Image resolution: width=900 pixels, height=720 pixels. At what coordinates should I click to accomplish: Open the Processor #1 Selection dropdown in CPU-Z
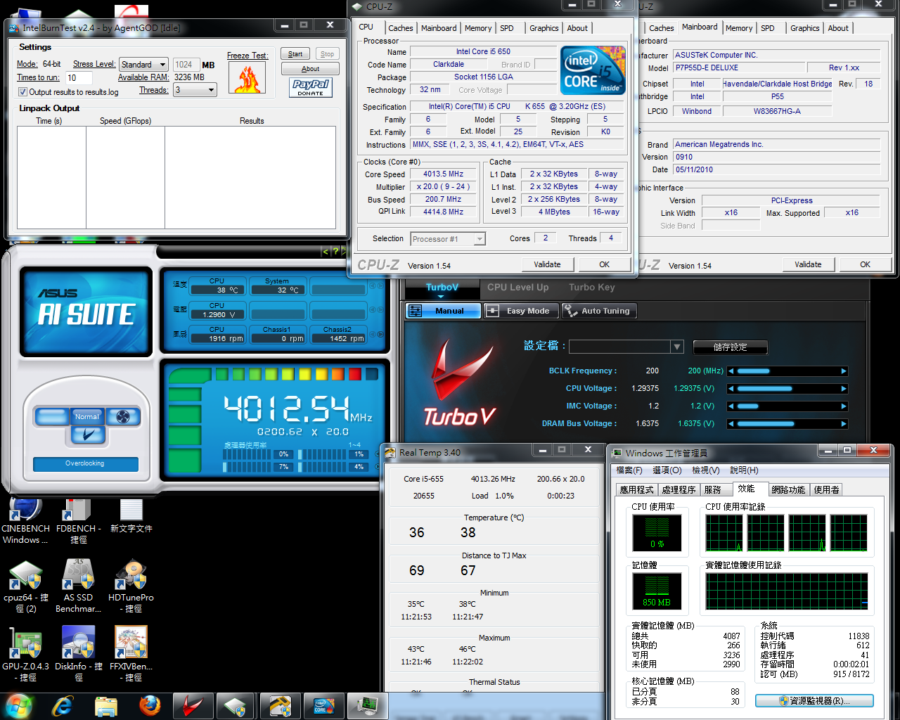pyautogui.click(x=448, y=239)
